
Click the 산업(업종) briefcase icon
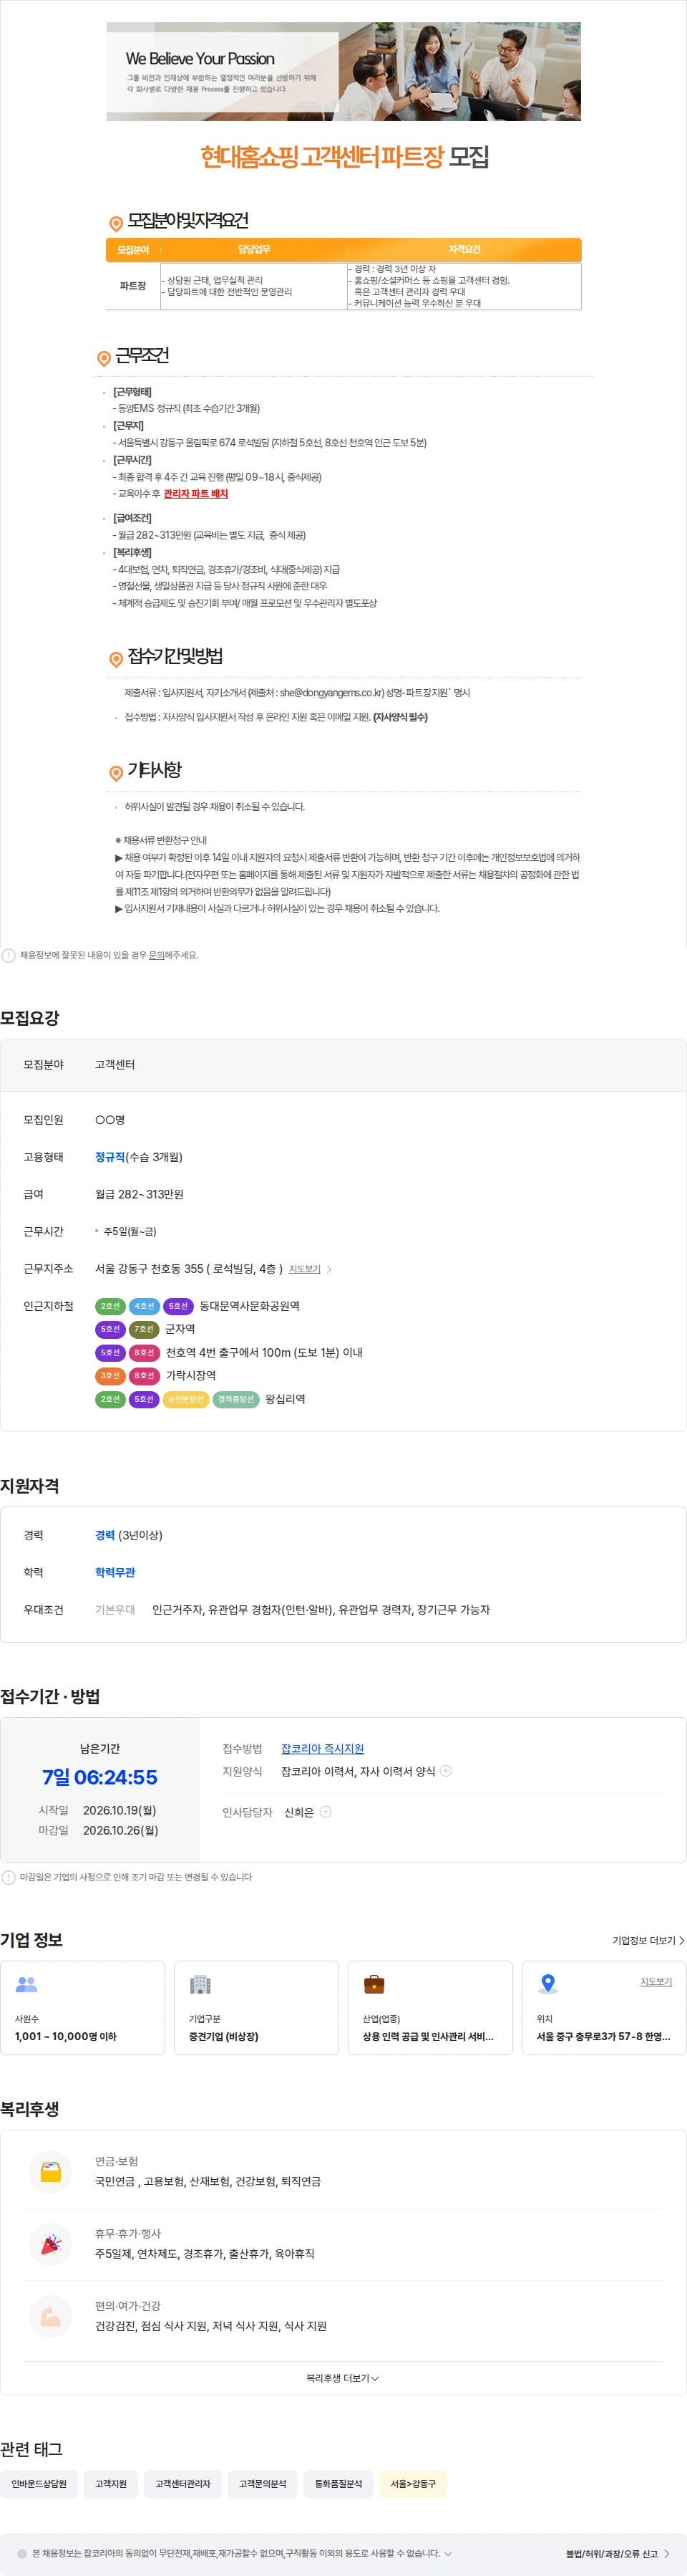(x=374, y=1984)
